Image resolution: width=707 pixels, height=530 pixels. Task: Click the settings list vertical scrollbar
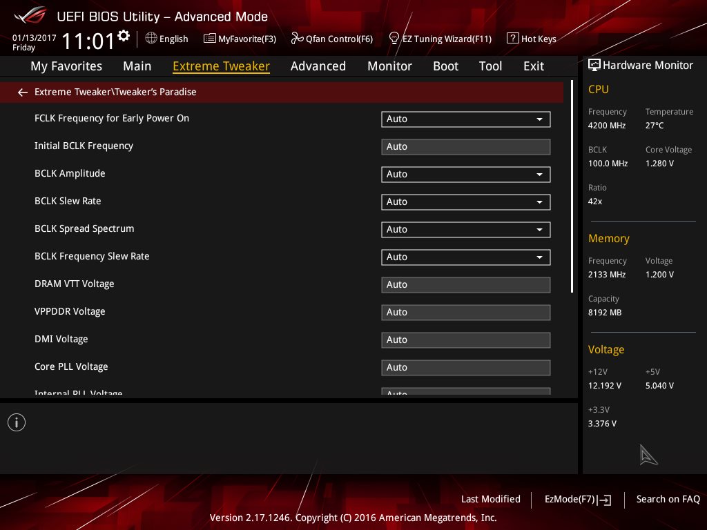(x=572, y=186)
